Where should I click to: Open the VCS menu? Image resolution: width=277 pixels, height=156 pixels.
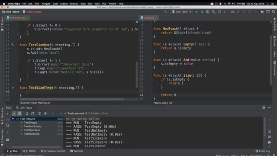[104, 4]
